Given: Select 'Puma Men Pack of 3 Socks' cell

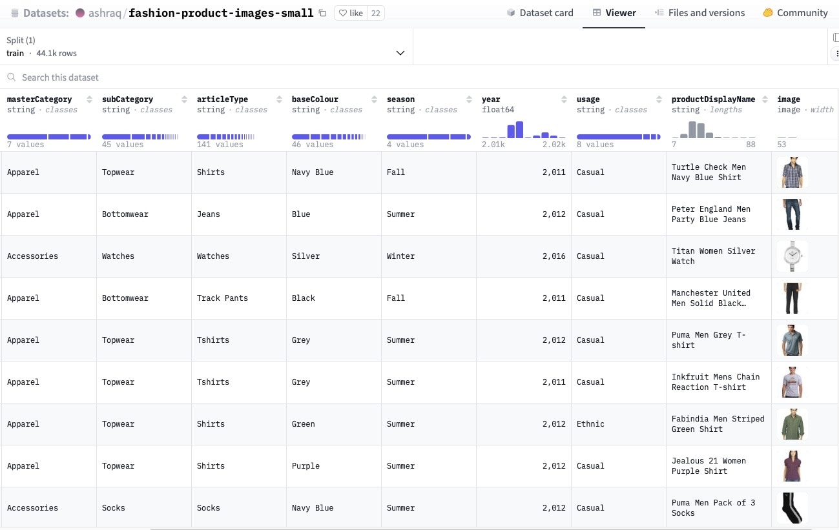Looking at the screenshot, I should 719,508.
